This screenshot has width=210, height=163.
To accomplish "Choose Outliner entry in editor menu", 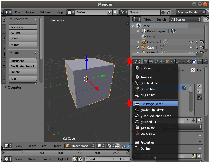I will coord(155,148).
